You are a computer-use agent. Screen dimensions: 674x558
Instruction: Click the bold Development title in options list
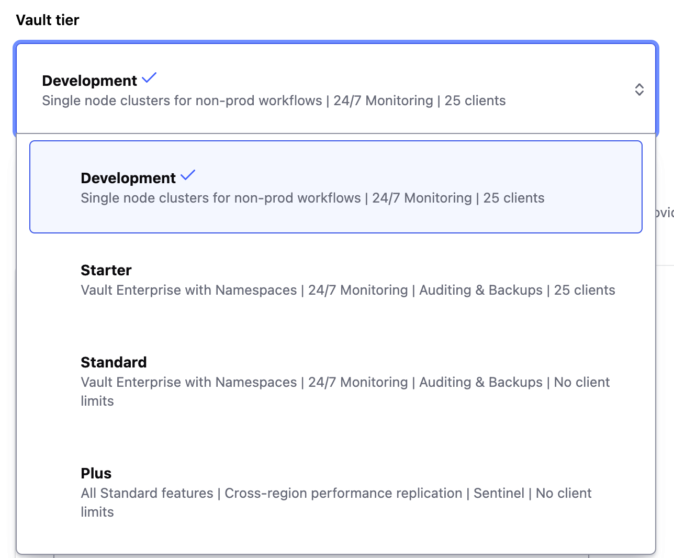tap(128, 178)
